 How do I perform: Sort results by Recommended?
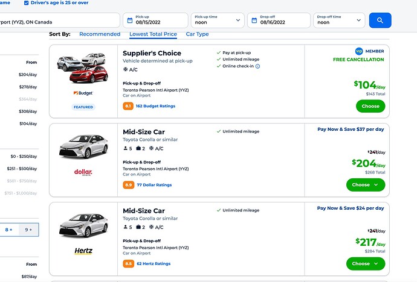pos(100,34)
